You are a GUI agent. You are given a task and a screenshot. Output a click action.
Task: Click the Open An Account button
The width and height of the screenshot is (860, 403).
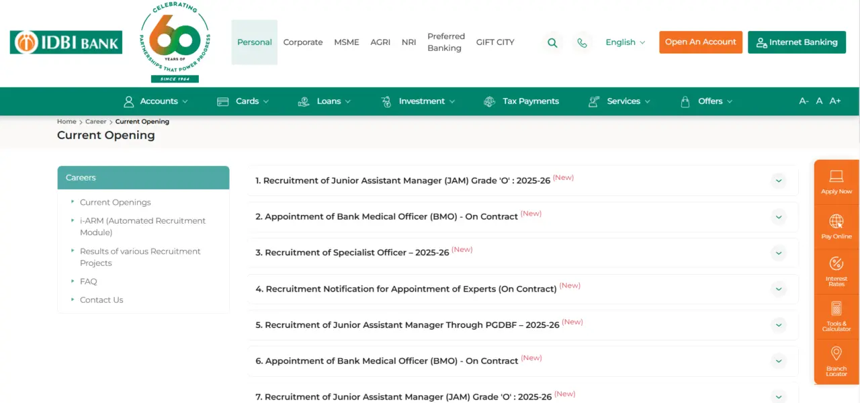click(x=701, y=42)
